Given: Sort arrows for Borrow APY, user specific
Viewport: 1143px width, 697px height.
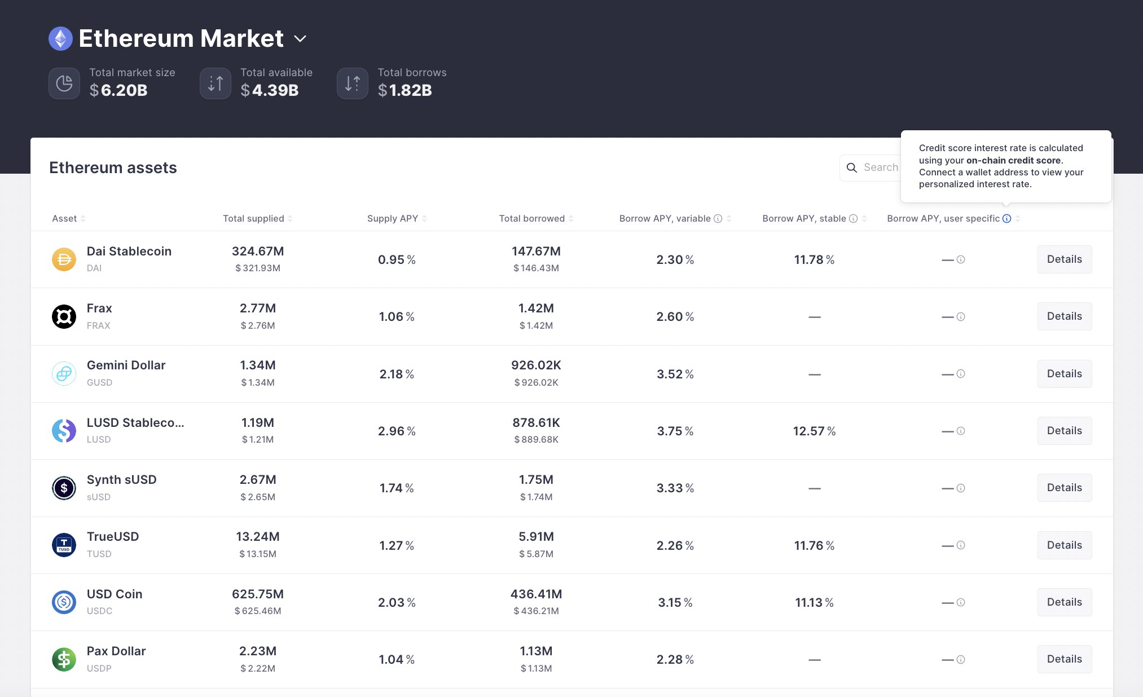Looking at the screenshot, I should [x=1018, y=219].
